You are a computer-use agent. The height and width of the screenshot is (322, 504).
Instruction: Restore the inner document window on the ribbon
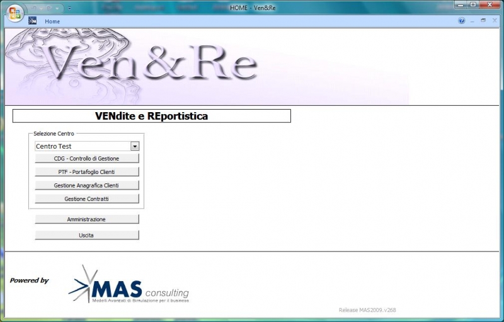[x=483, y=20]
